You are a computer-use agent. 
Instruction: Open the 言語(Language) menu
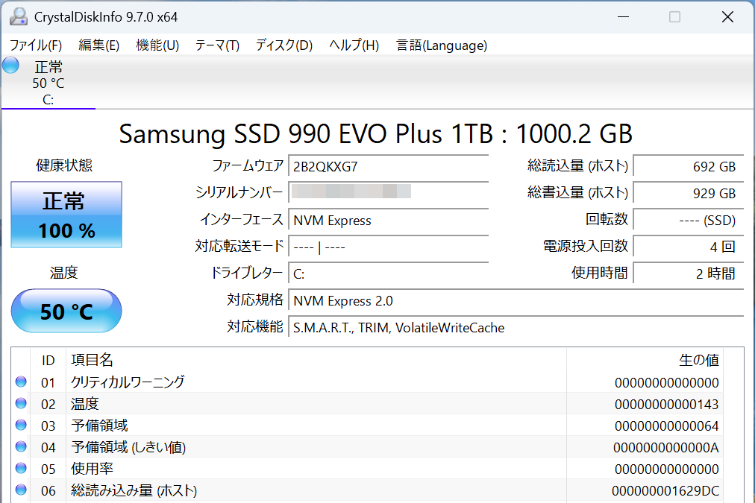pyautogui.click(x=442, y=45)
